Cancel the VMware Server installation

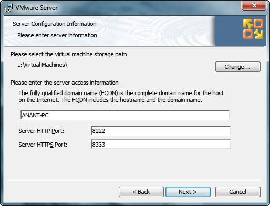238,192
